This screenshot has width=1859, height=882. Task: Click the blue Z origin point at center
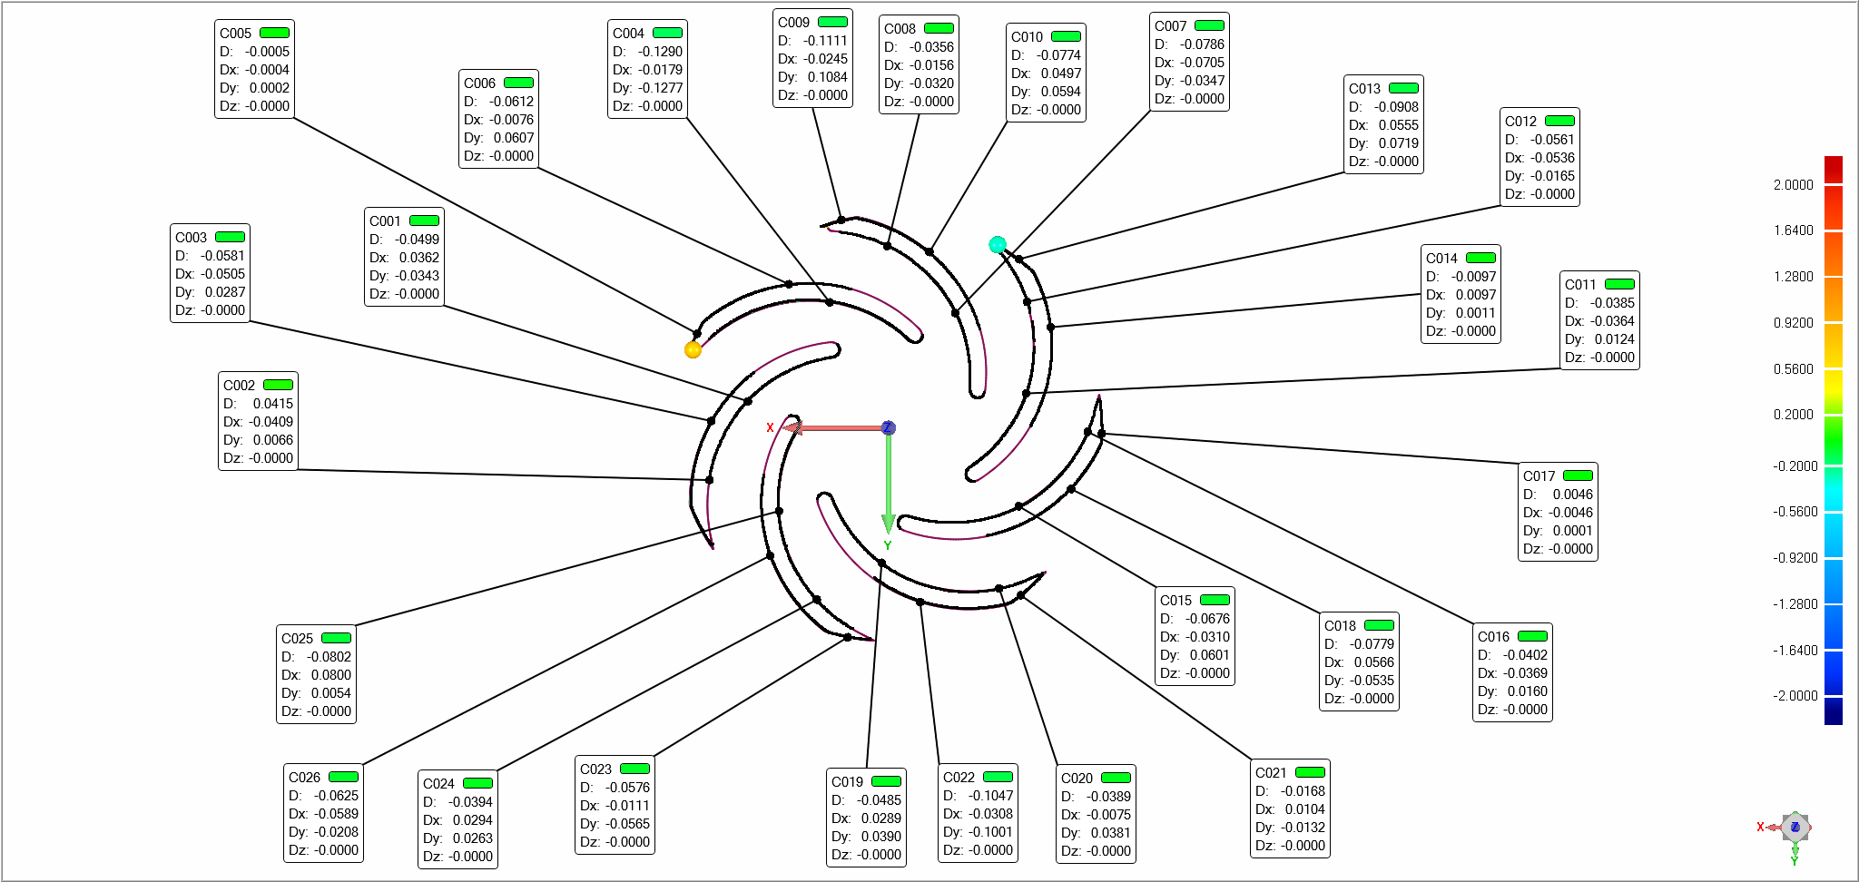(889, 427)
